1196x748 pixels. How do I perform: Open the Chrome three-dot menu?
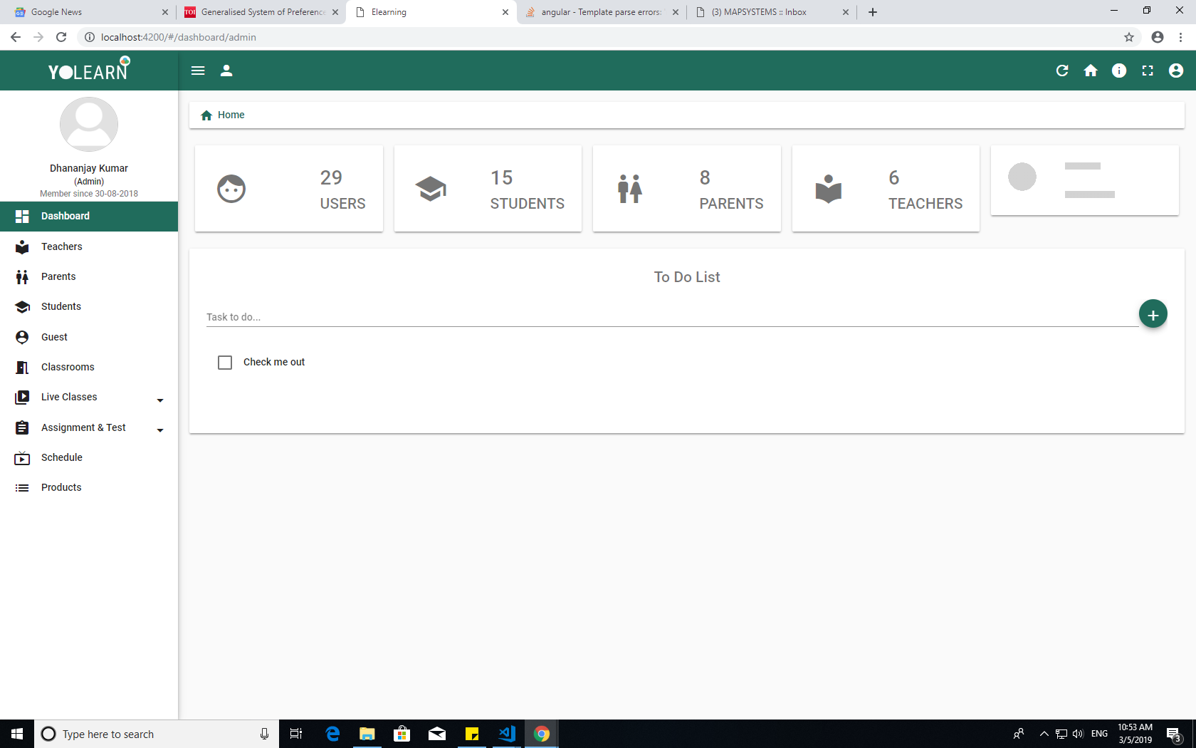pyautogui.click(x=1181, y=37)
